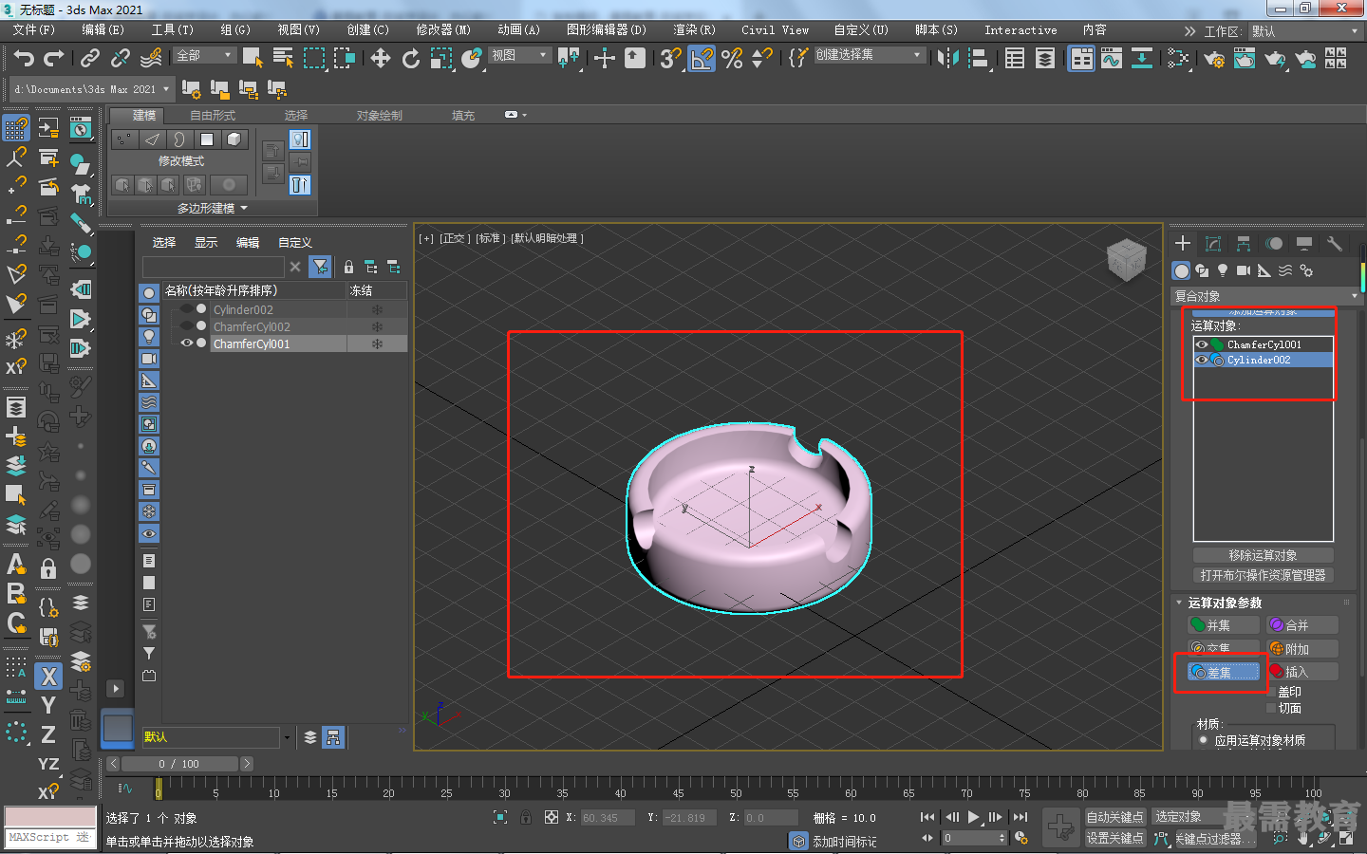
Task: Click the Align tool icon
Action: [x=978, y=59]
